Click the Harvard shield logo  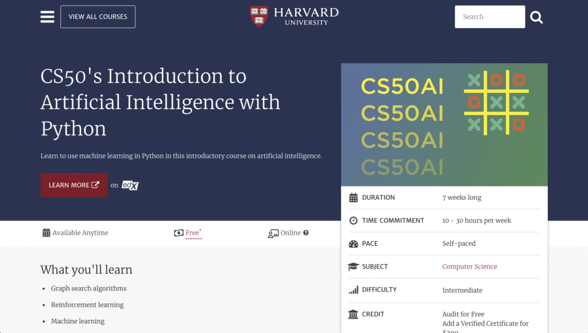259,16
